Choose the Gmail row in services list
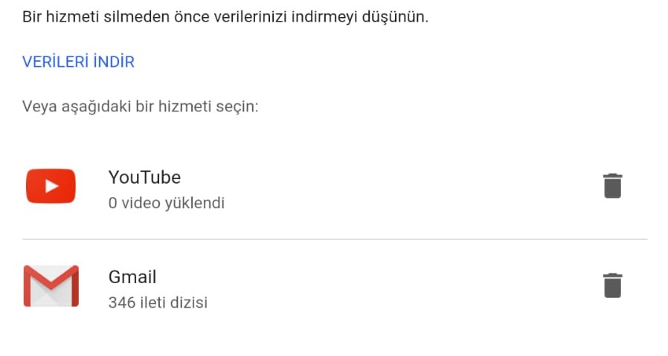This screenshot has width=668, height=356. [x=335, y=285]
